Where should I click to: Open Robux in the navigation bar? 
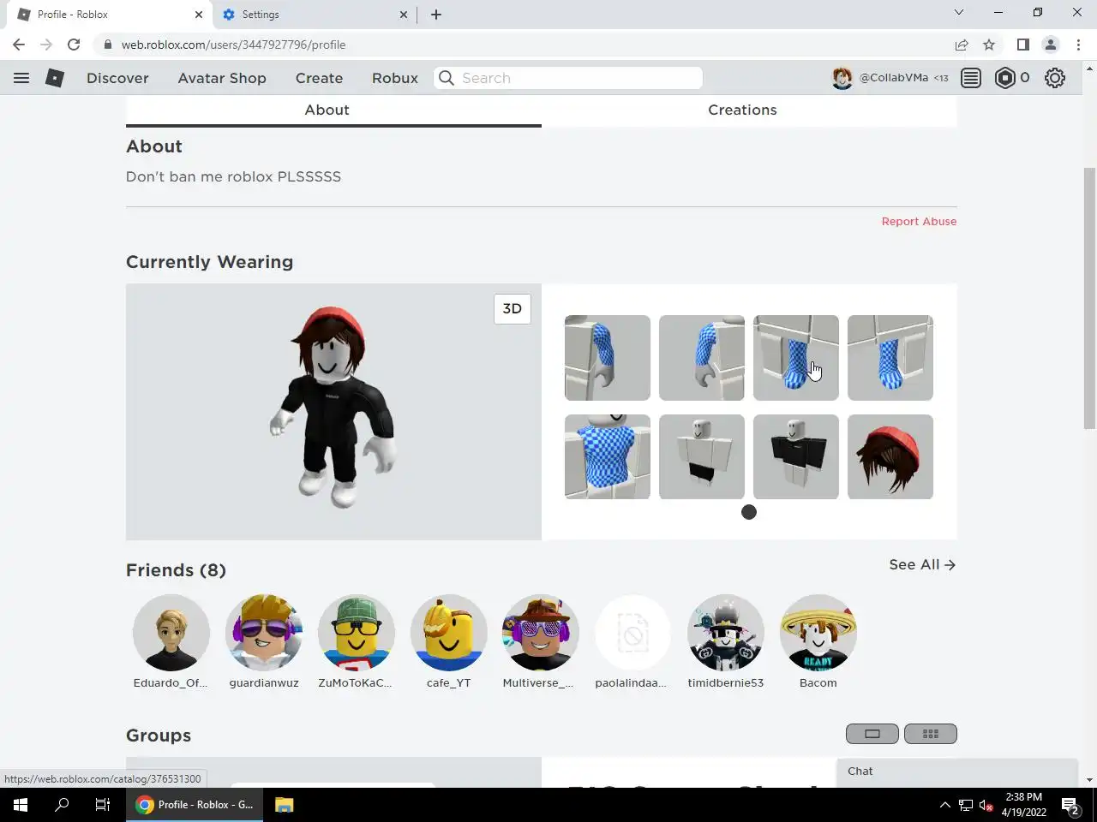[x=395, y=78]
